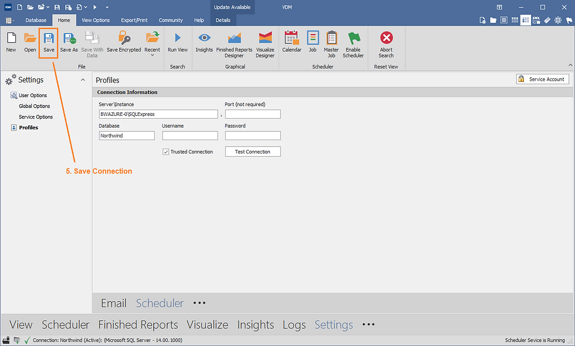Click the document settings icon in top-right toolbar
The height and width of the screenshot is (346, 575).
482,20
